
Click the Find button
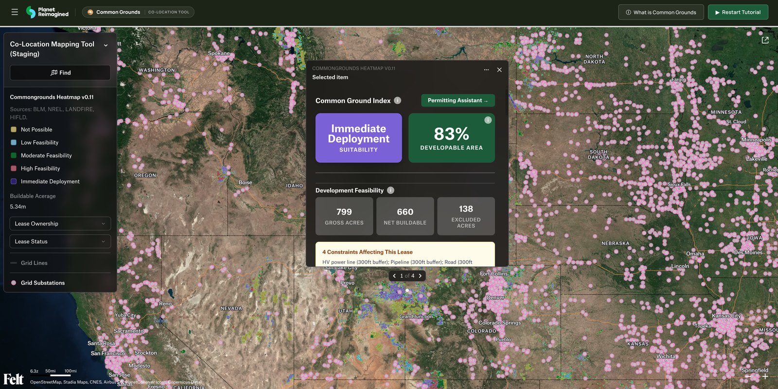[x=60, y=73]
